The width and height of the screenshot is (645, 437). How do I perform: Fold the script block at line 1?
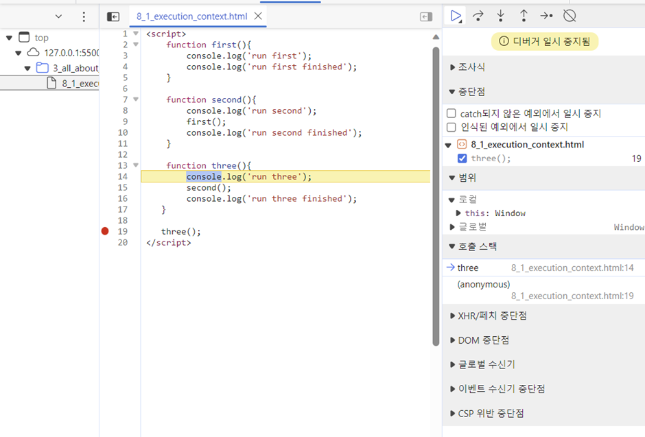click(136, 34)
